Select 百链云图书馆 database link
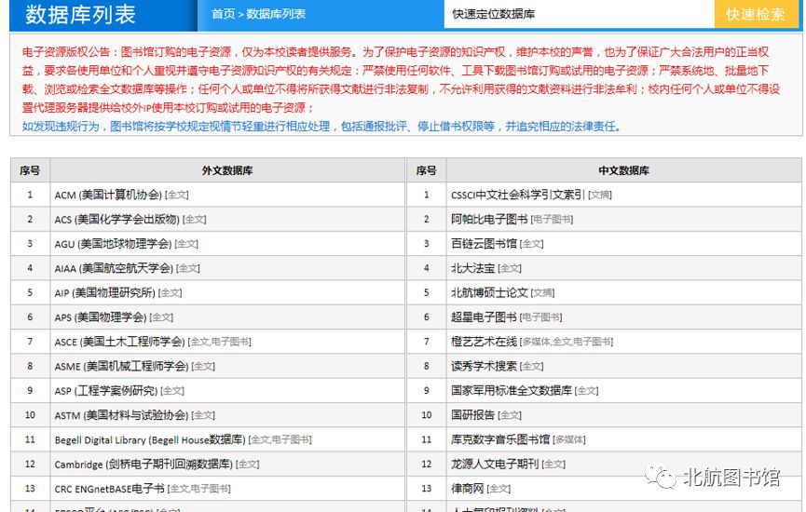The height and width of the screenshot is (512, 806). pyautogui.click(x=483, y=244)
